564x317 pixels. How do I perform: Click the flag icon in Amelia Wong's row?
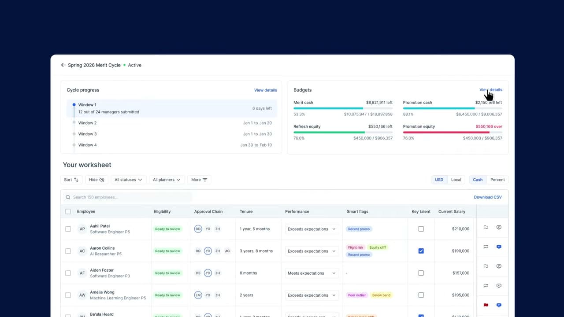click(x=486, y=286)
